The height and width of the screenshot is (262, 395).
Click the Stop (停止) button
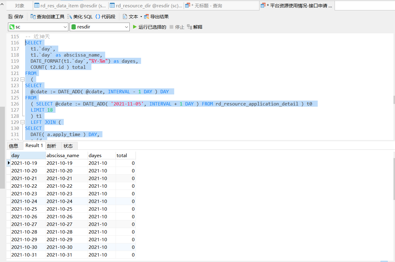coord(177,27)
